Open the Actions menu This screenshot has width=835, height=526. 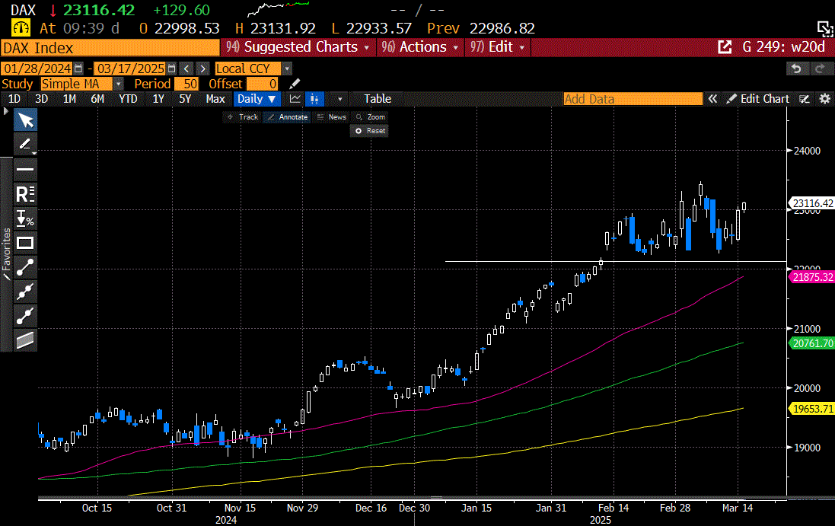[419, 47]
